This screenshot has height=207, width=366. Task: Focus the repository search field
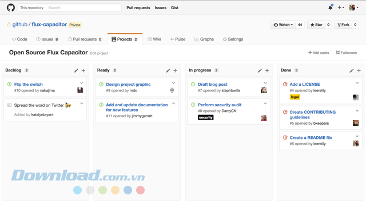tap(83, 7)
